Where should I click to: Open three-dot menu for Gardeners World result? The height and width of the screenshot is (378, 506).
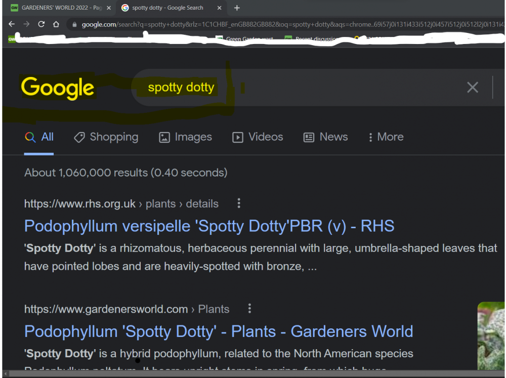(249, 309)
